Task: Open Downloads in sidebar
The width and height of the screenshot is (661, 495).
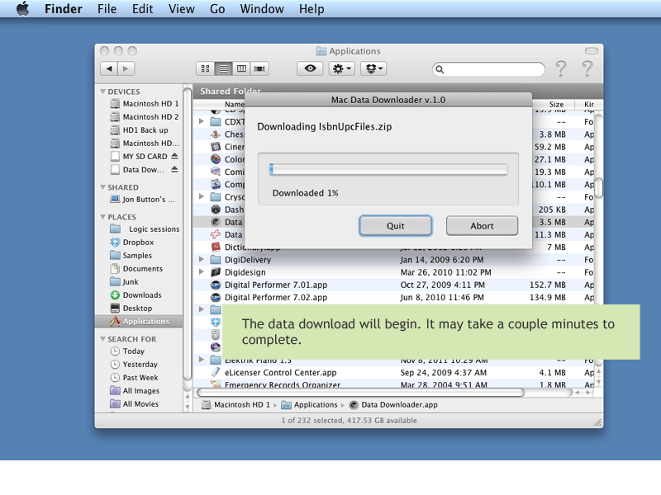Action: [136, 295]
